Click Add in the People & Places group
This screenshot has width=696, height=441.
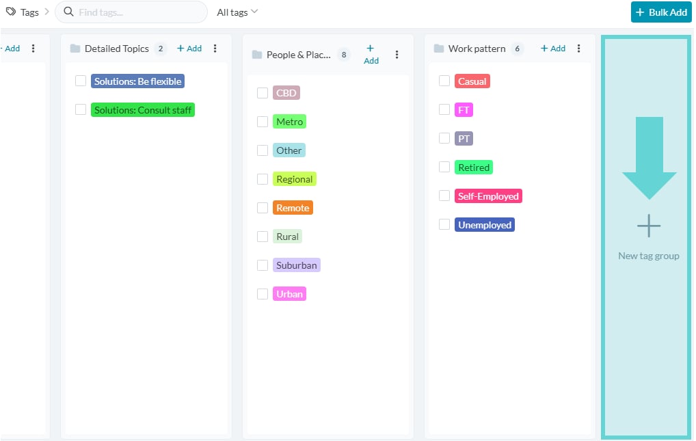371,55
